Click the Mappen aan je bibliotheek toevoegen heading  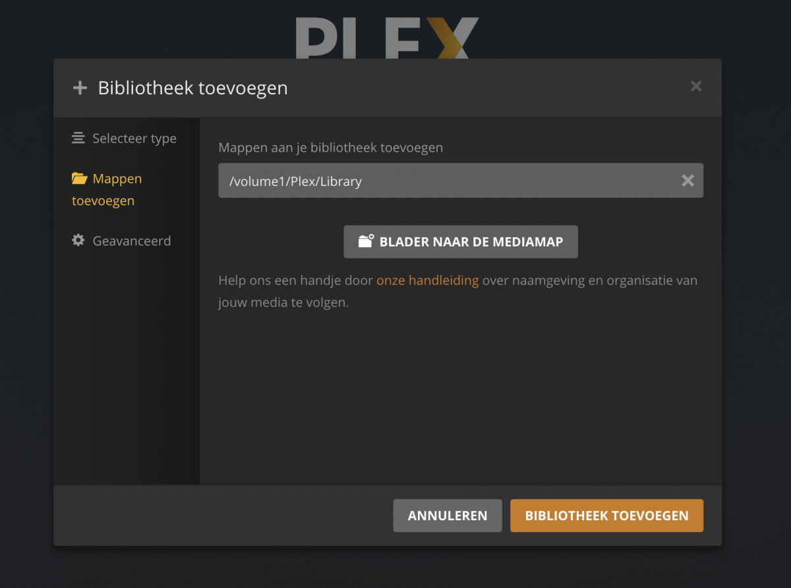pyautogui.click(x=330, y=148)
